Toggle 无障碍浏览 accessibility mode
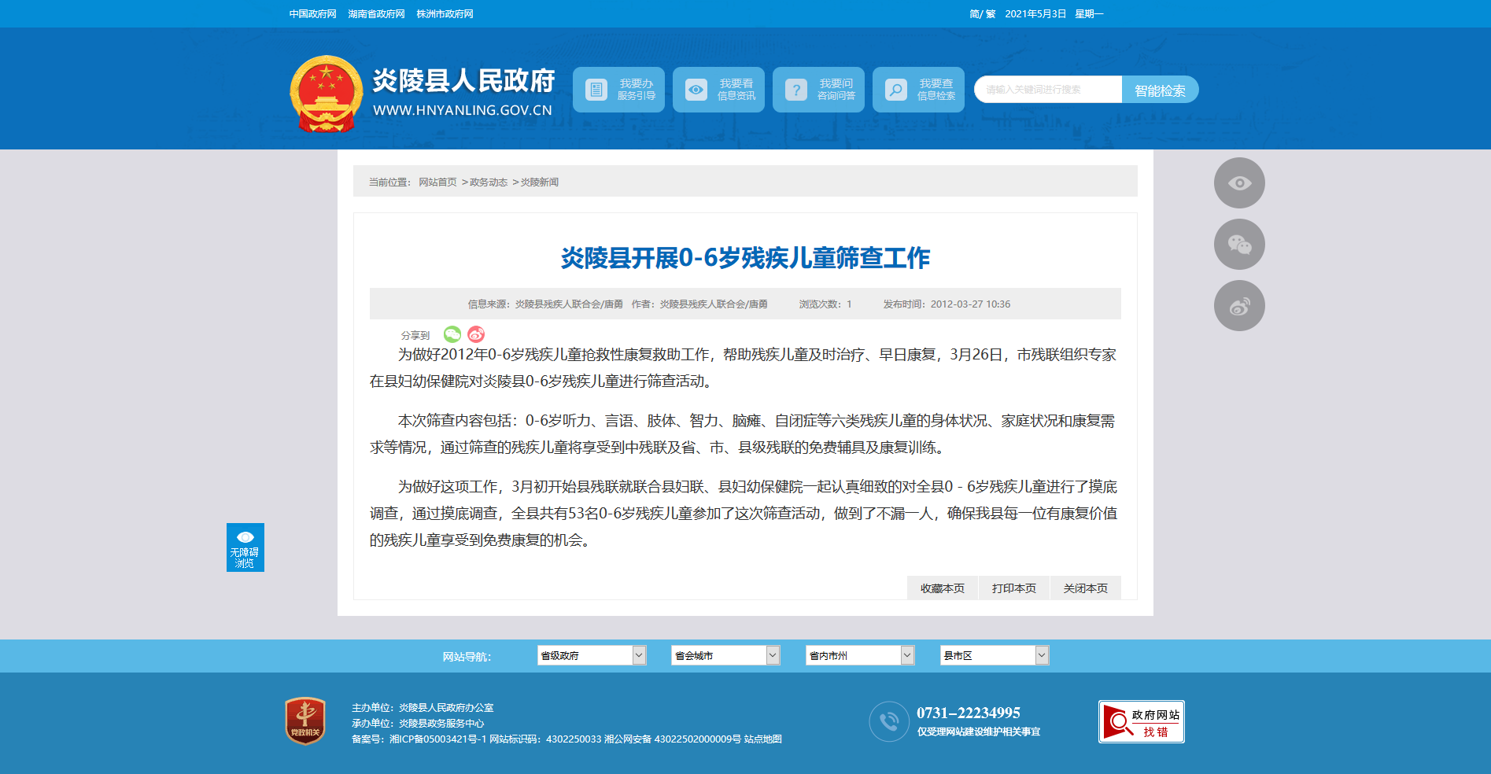1491x774 pixels. coord(245,547)
